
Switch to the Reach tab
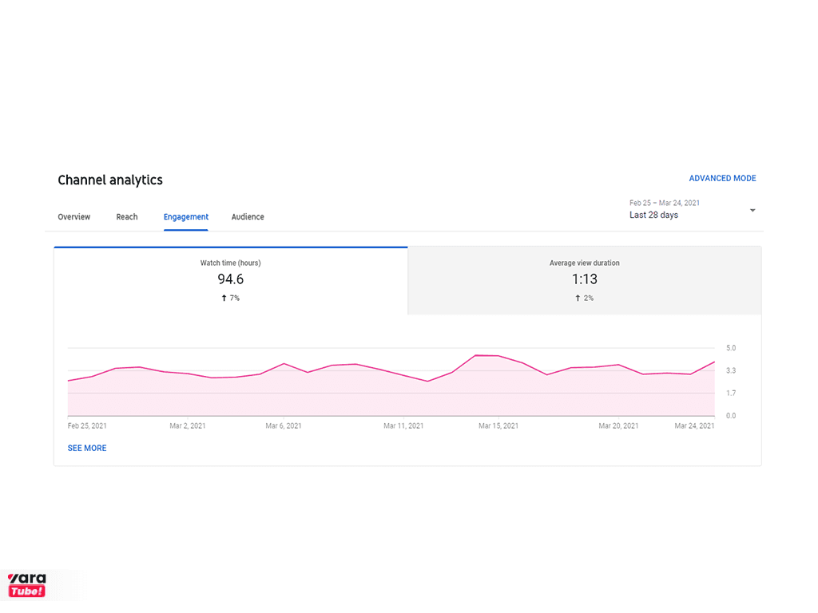(x=127, y=217)
